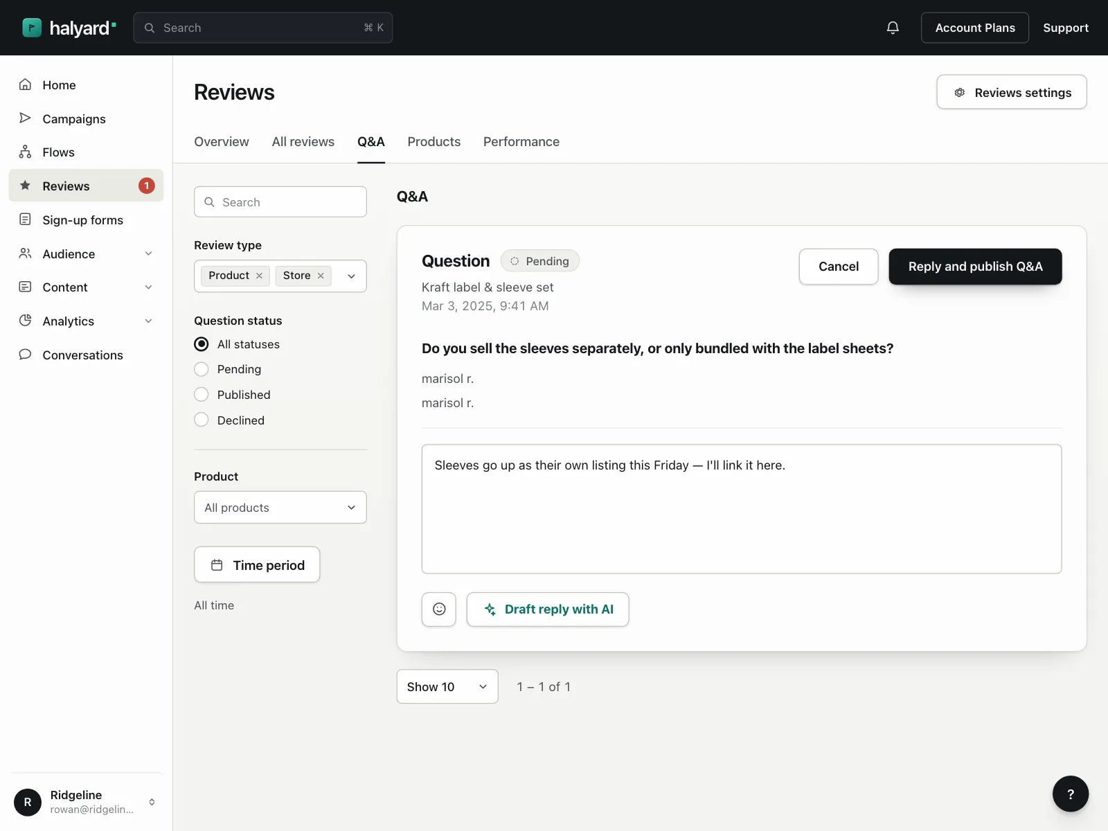Click the Content sidebar icon
Image resolution: width=1108 pixels, height=831 pixels.
25,287
